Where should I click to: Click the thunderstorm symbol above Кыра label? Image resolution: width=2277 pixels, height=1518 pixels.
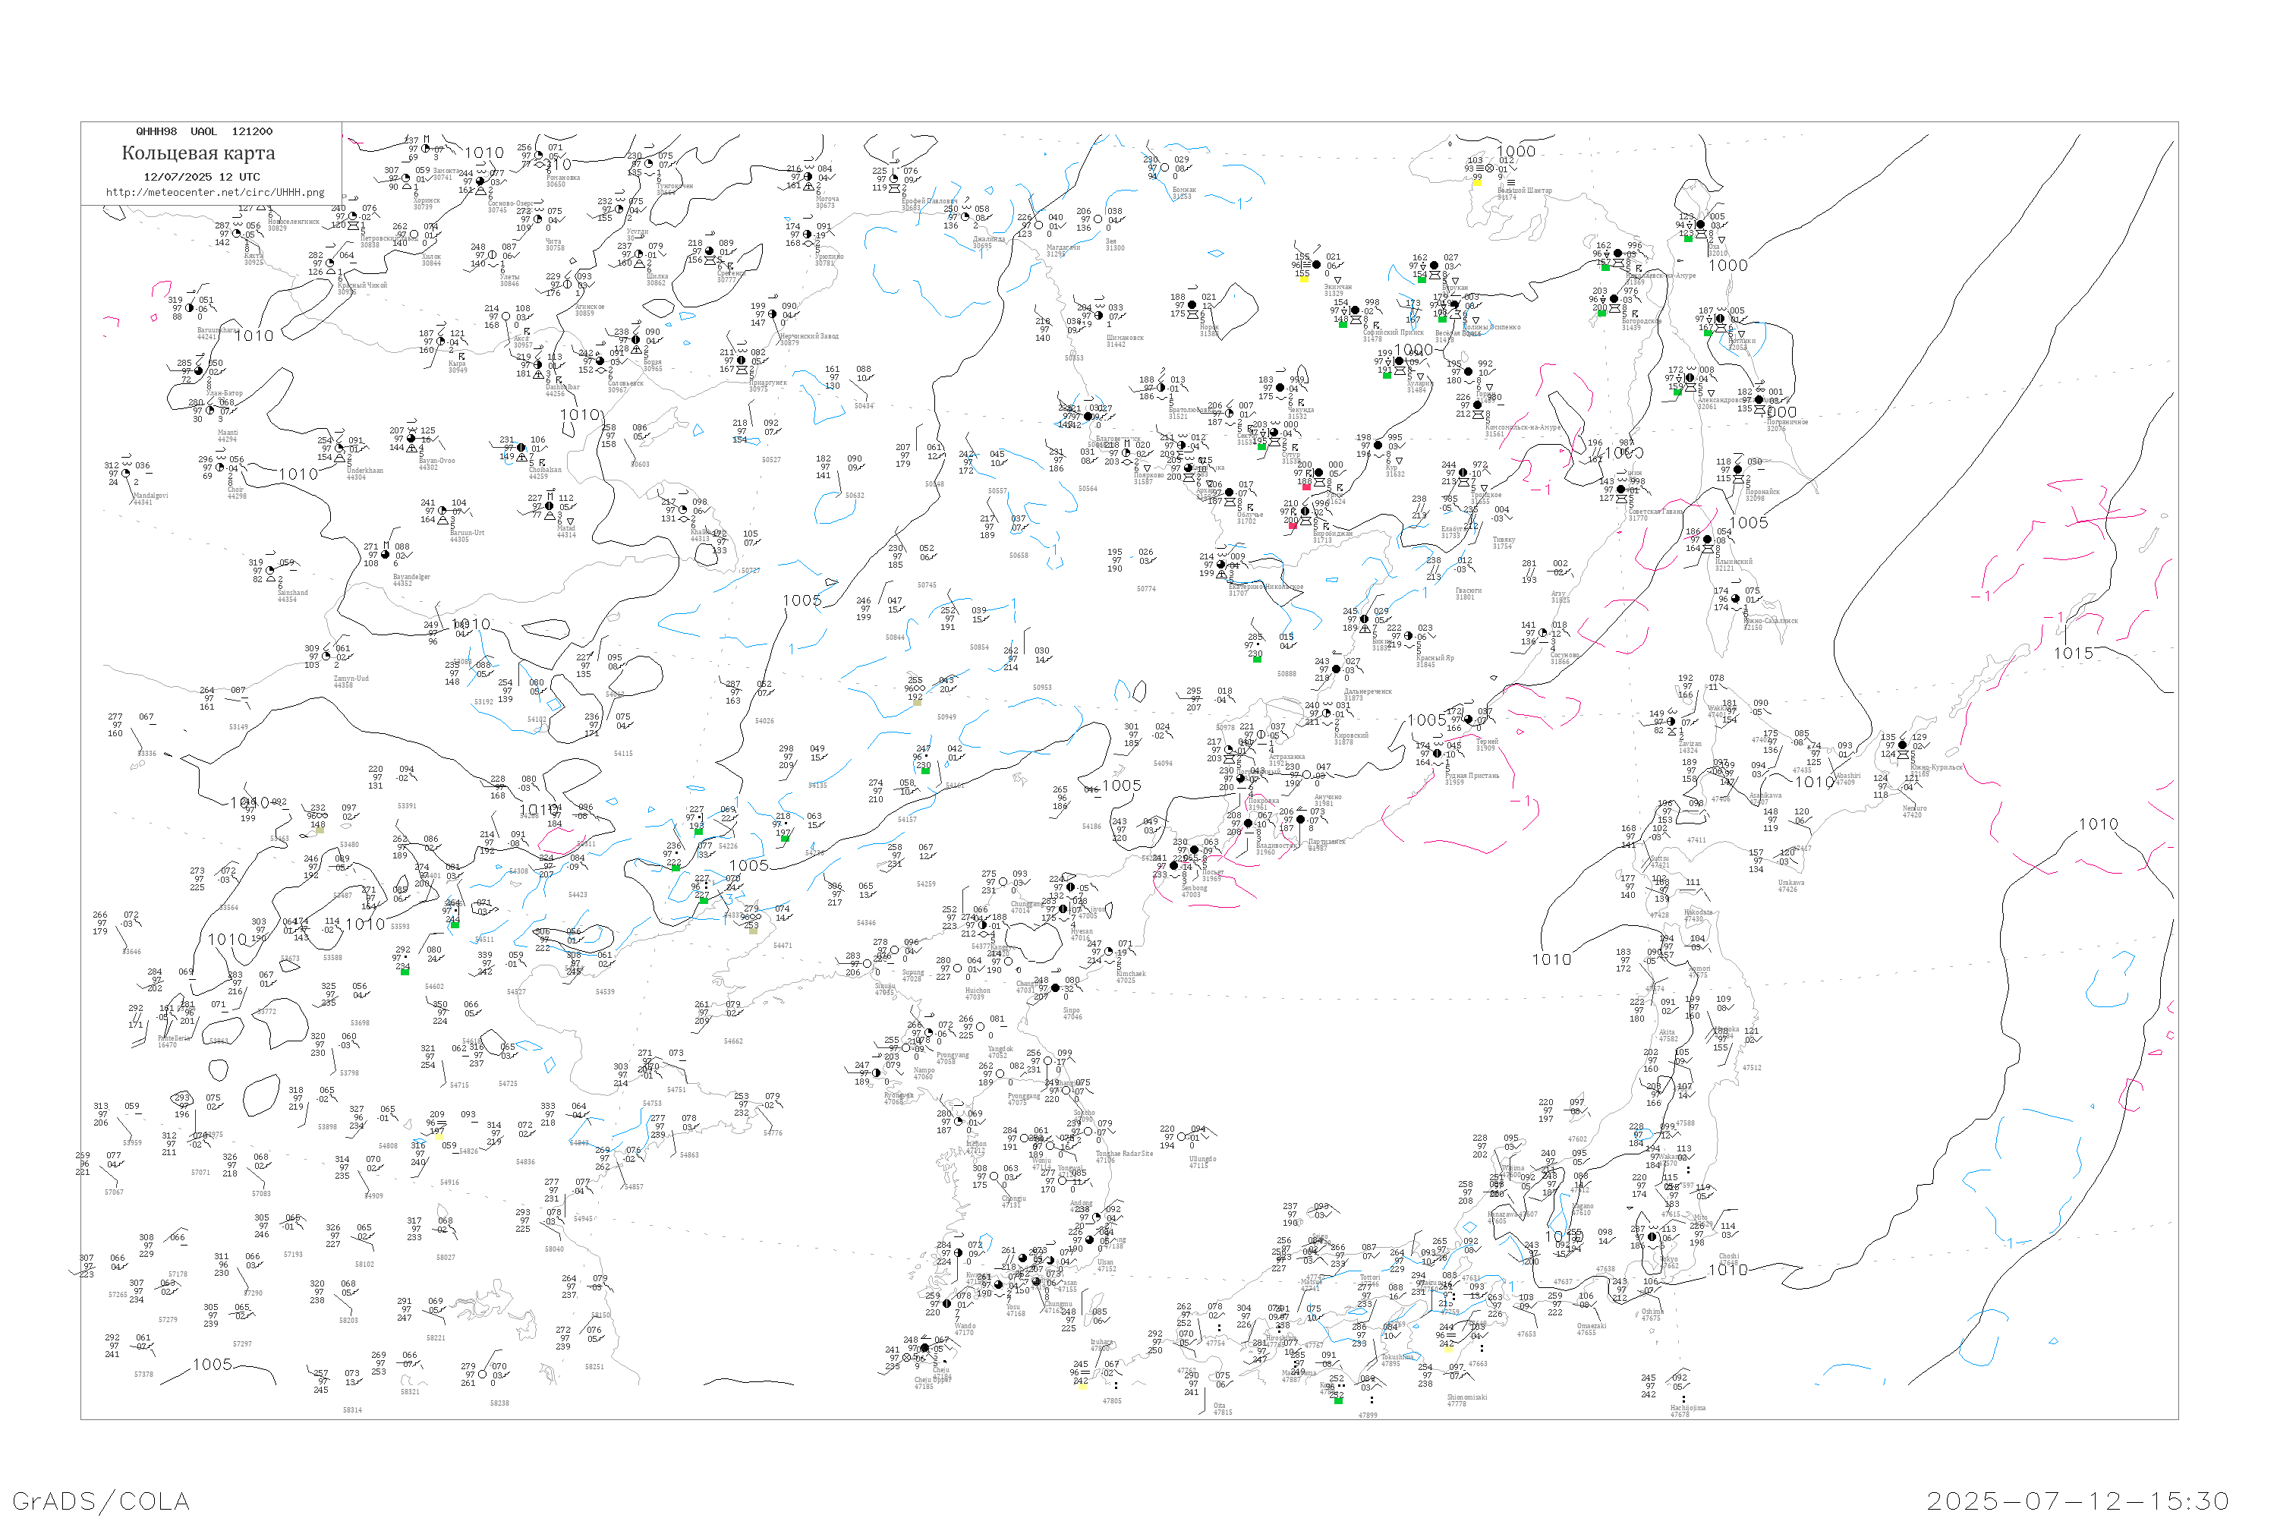(x=461, y=356)
